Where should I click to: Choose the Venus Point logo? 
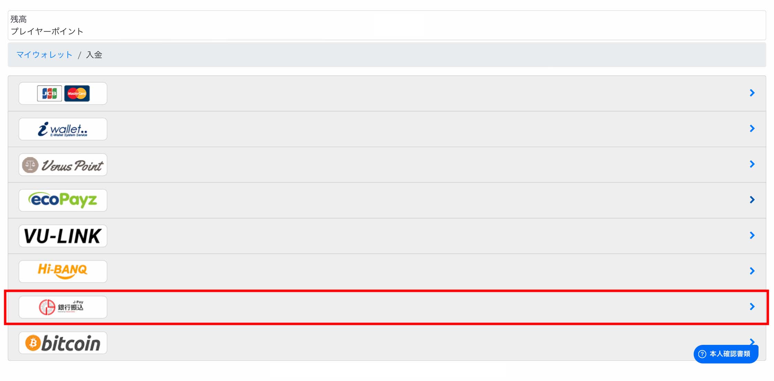63,165
